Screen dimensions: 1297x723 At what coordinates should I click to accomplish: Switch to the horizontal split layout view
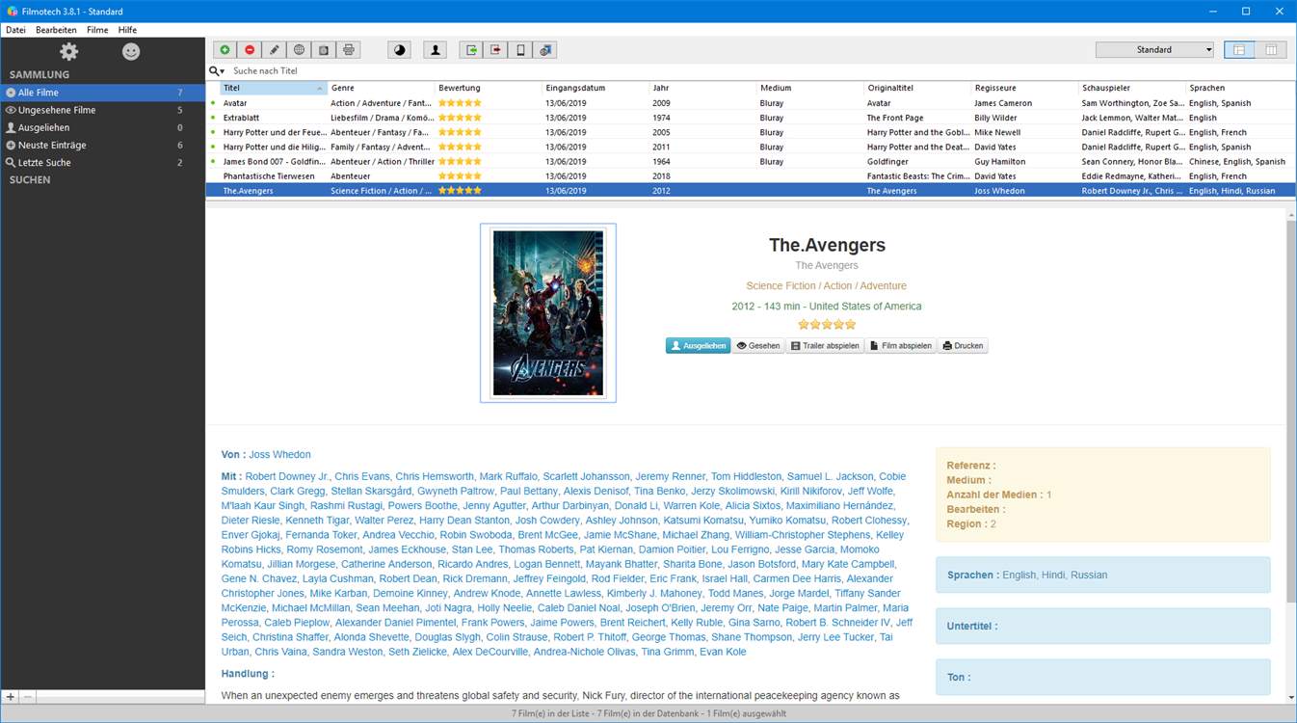coord(1239,50)
